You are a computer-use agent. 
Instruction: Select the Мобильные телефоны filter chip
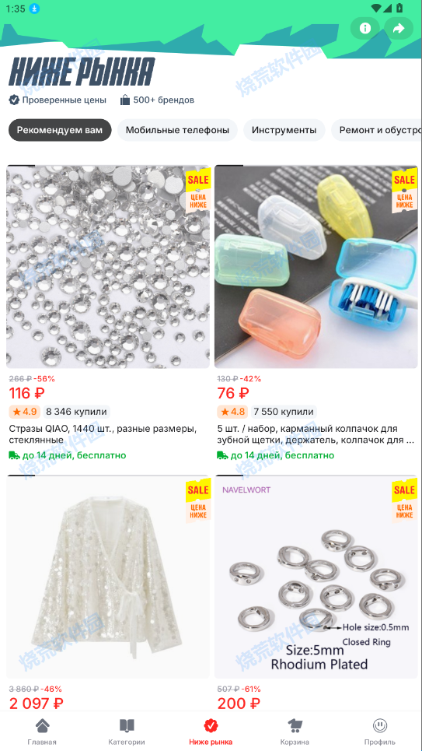[x=177, y=130]
